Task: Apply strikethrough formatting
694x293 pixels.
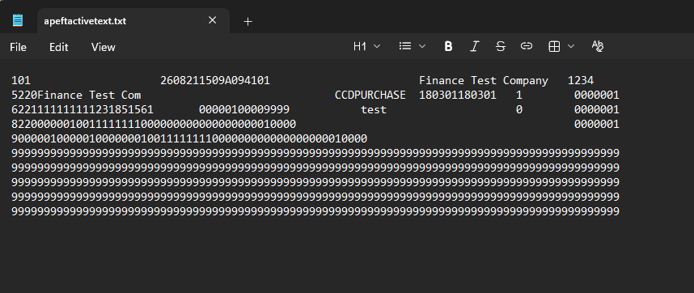Action: point(500,46)
